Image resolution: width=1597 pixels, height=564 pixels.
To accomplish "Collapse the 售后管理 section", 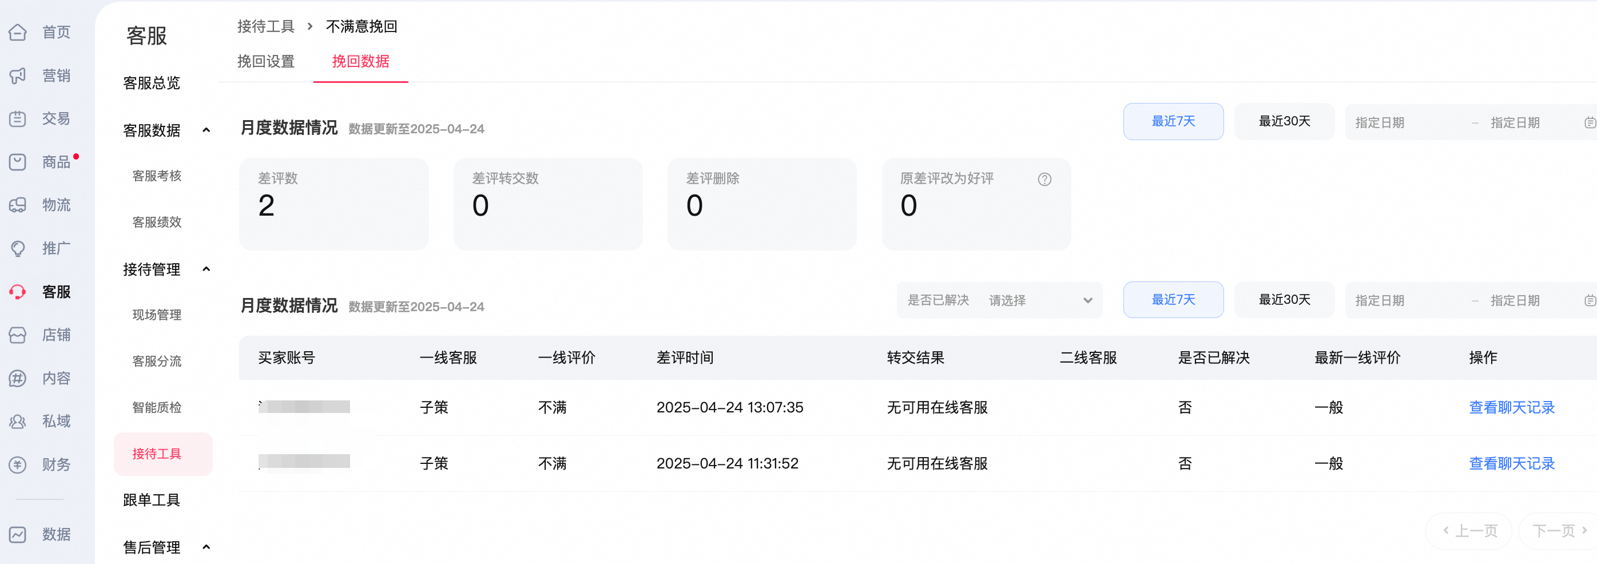I will click(x=206, y=547).
